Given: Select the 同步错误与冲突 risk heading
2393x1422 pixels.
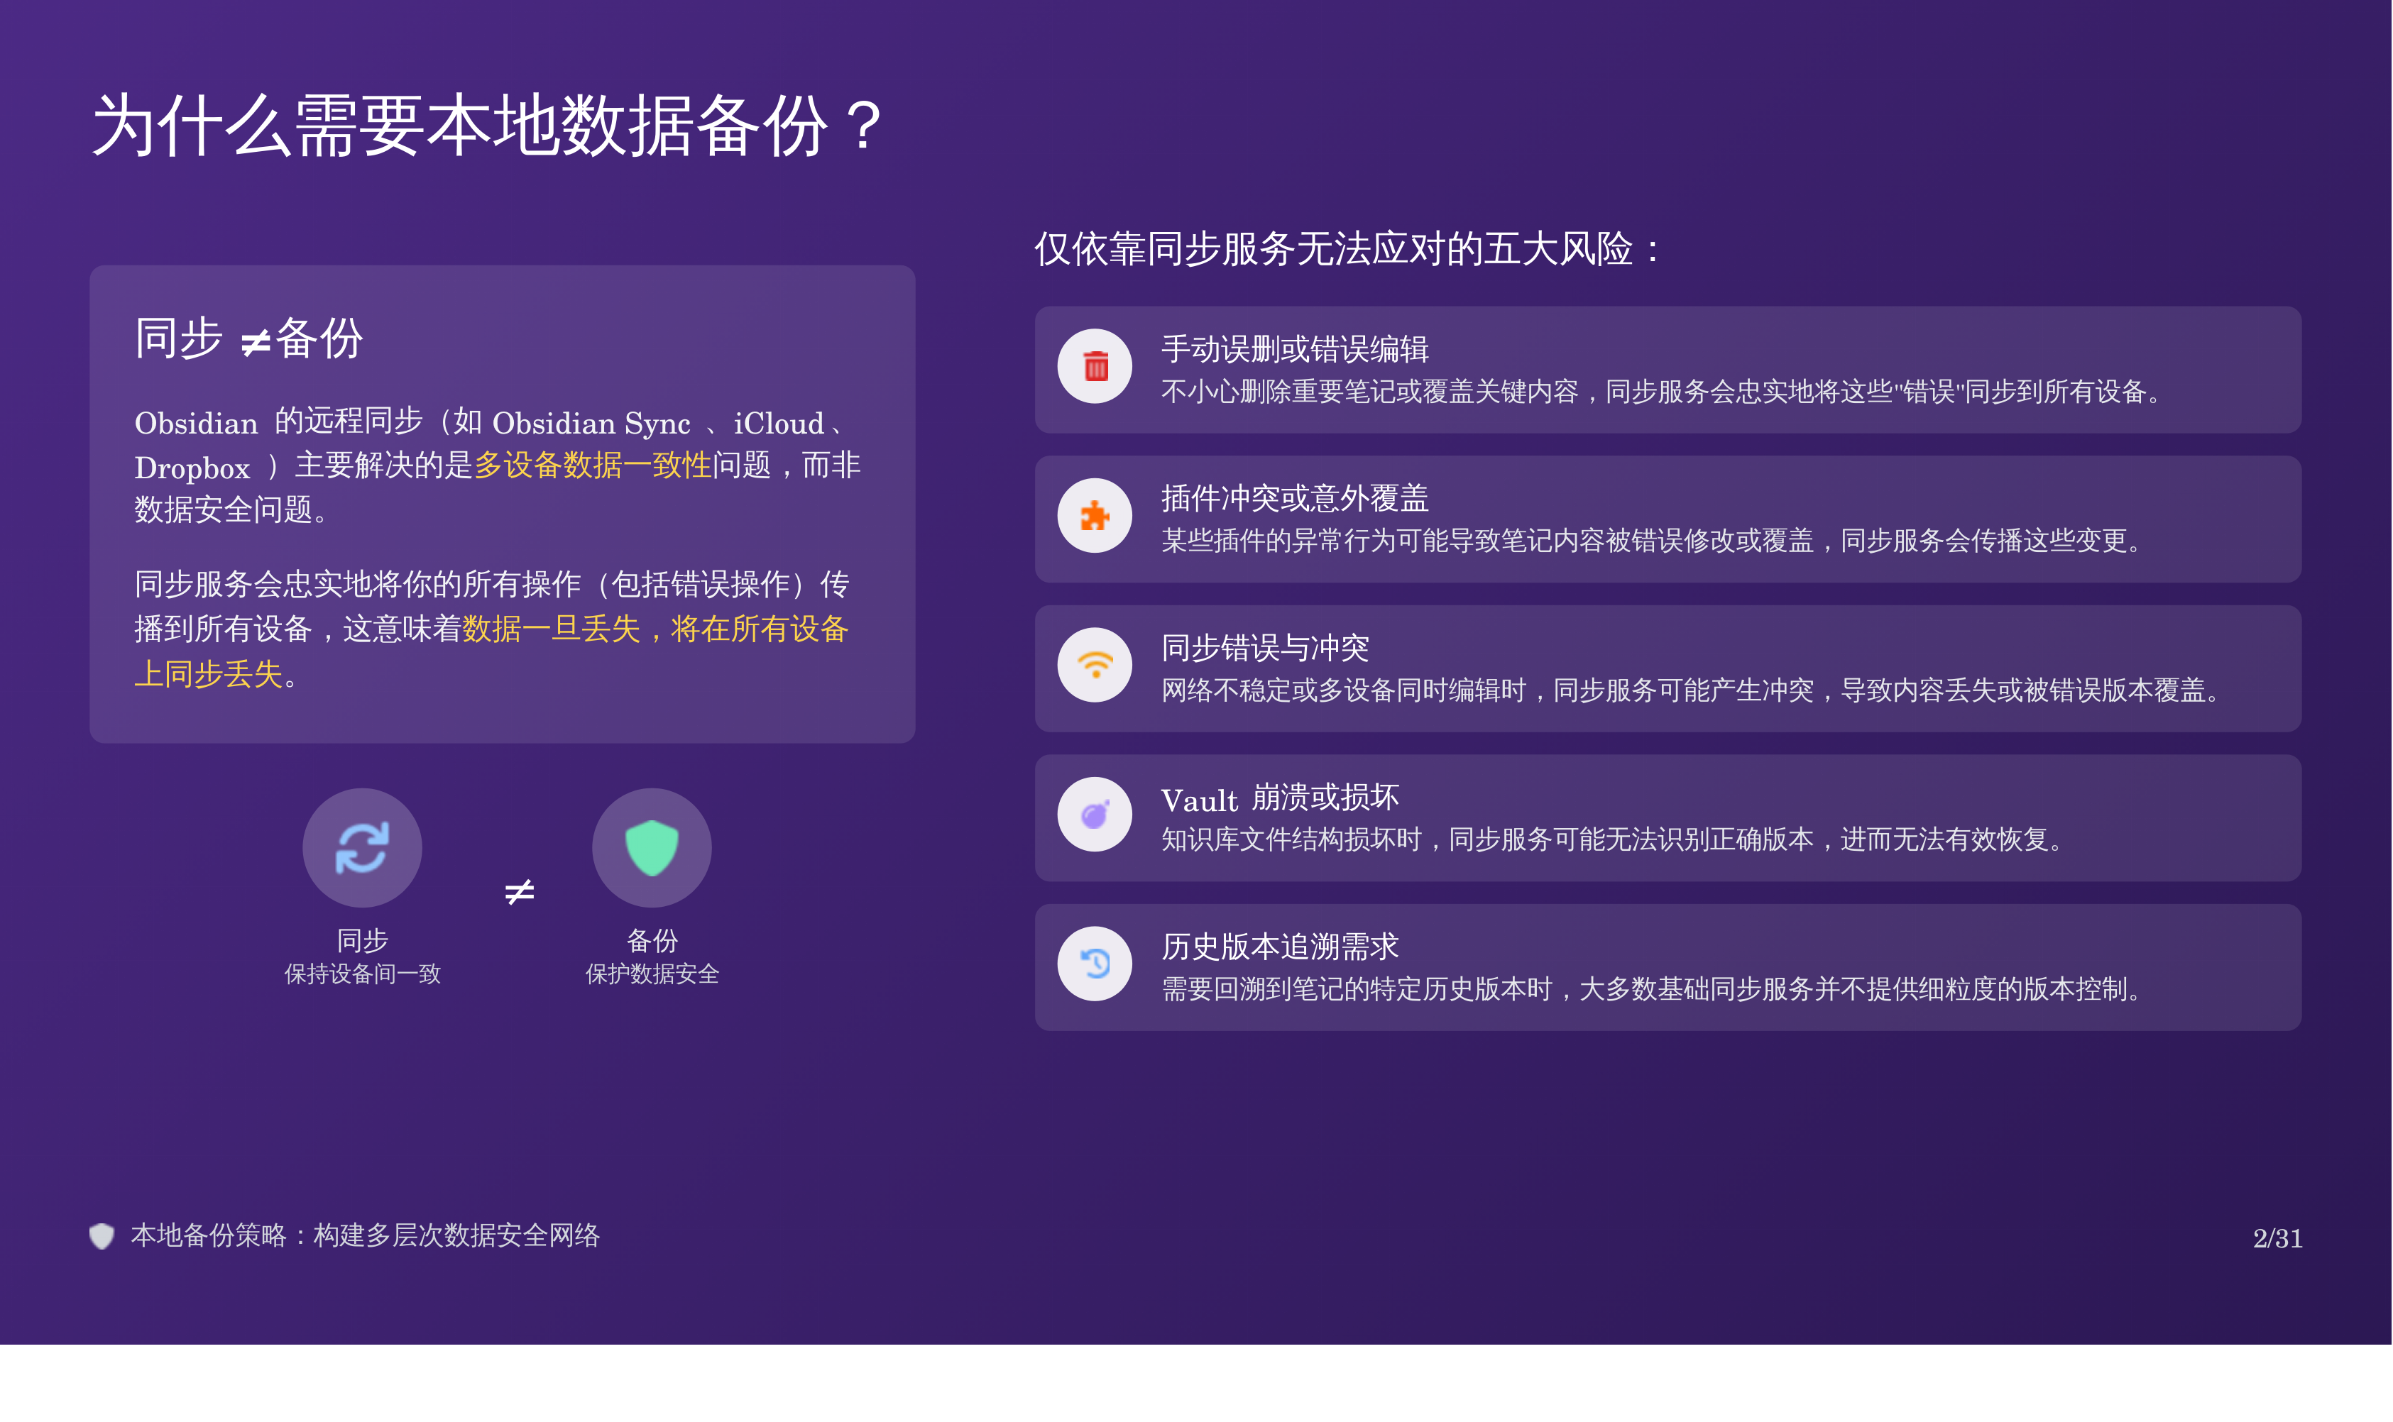Looking at the screenshot, I should [1265, 648].
